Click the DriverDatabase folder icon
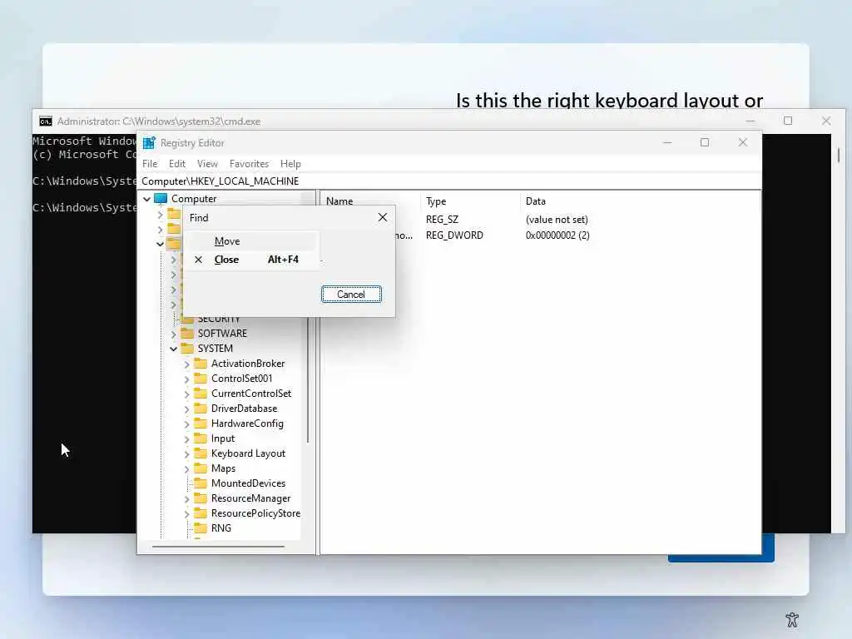 coord(201,408)
